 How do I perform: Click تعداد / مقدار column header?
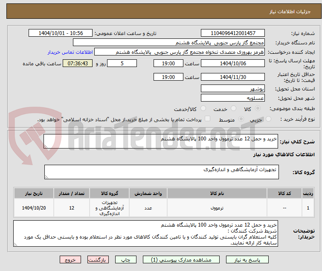tap(72, 193)
